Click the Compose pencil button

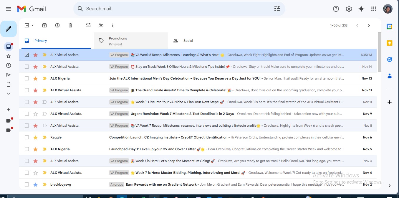(9, 29)
